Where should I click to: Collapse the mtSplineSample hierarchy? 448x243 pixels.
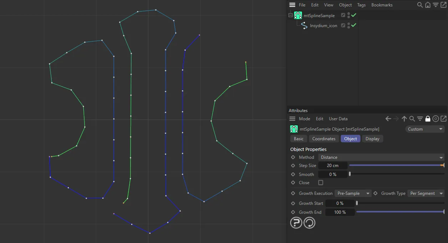click(290, 15)
